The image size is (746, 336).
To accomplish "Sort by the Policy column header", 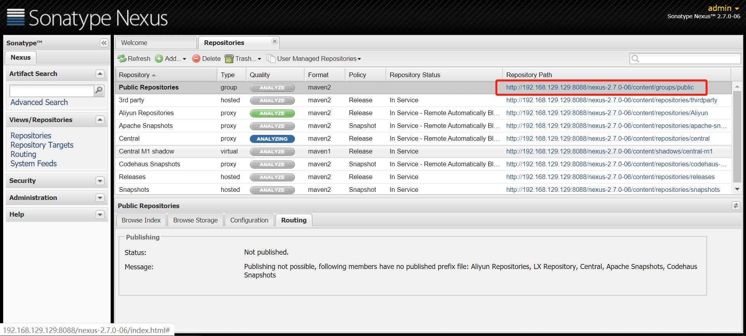I will click(365, 75).
